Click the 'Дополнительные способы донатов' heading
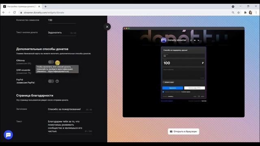The width and height of the screenshot is (260, 146). [x=42, y=49]
